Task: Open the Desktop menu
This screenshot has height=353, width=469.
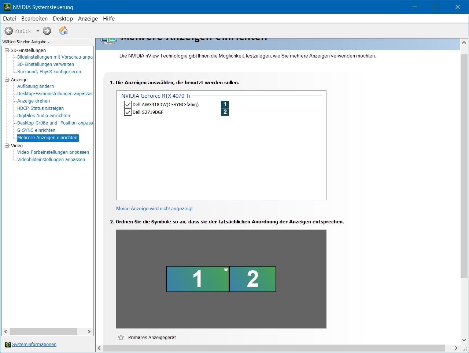Action: click(x=63, y=19)
